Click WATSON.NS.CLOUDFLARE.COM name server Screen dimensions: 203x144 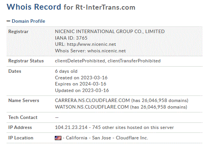[x=92, y=107]
